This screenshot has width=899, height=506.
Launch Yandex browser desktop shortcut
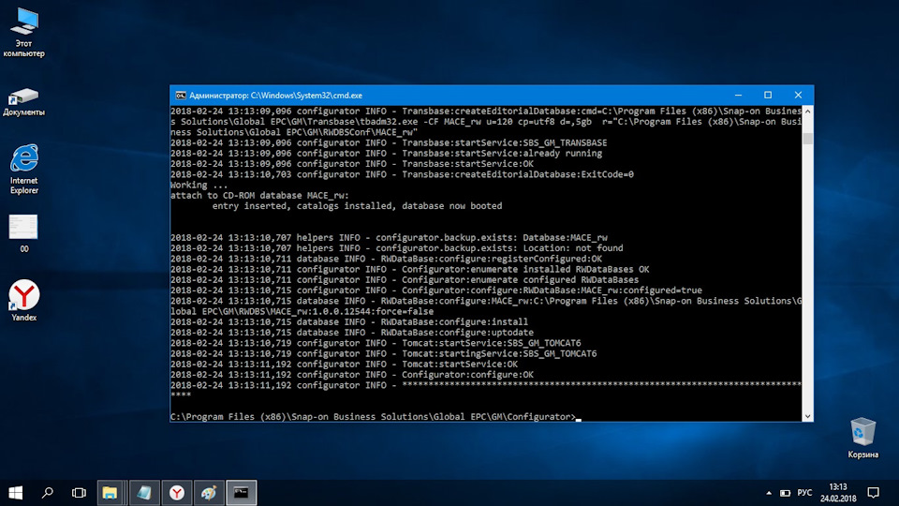23,300
